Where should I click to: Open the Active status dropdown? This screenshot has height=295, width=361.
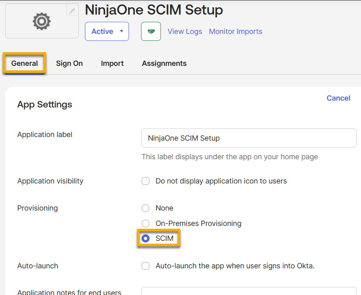point(107,31)
